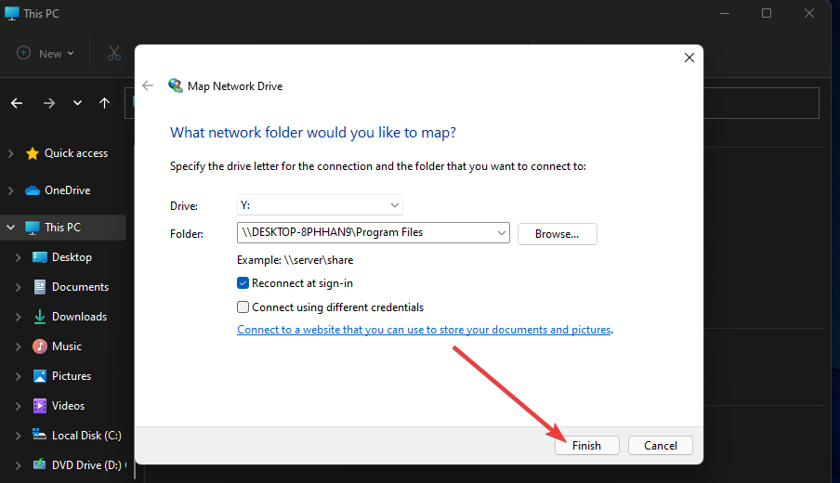Select the OneDrive cloud icon
The image size is (840, 483).
[x=33, y=190]
